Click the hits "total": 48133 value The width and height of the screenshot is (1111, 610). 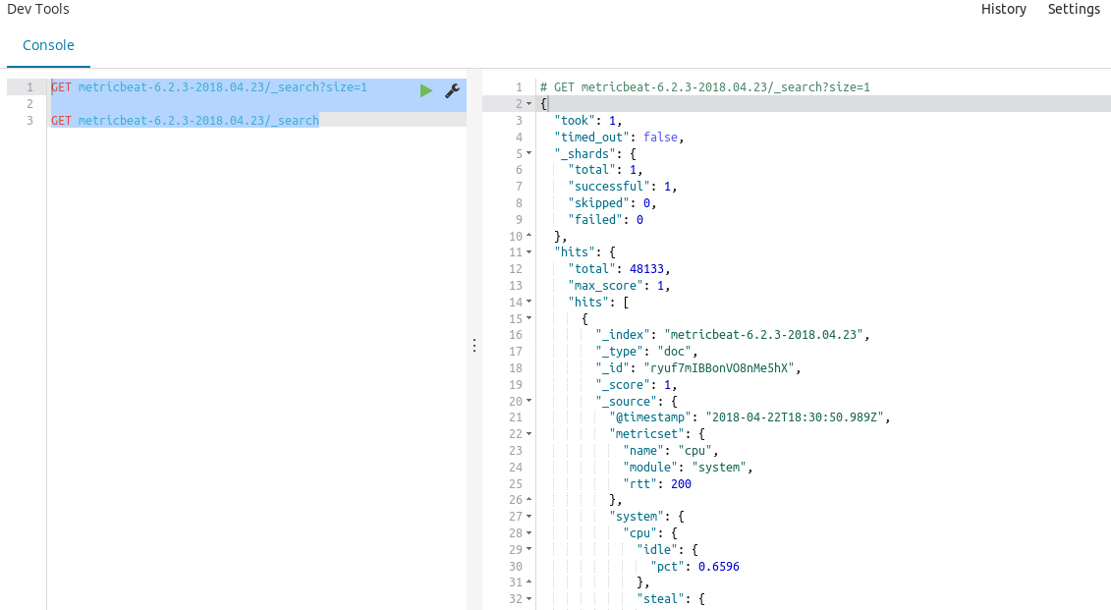647,269
